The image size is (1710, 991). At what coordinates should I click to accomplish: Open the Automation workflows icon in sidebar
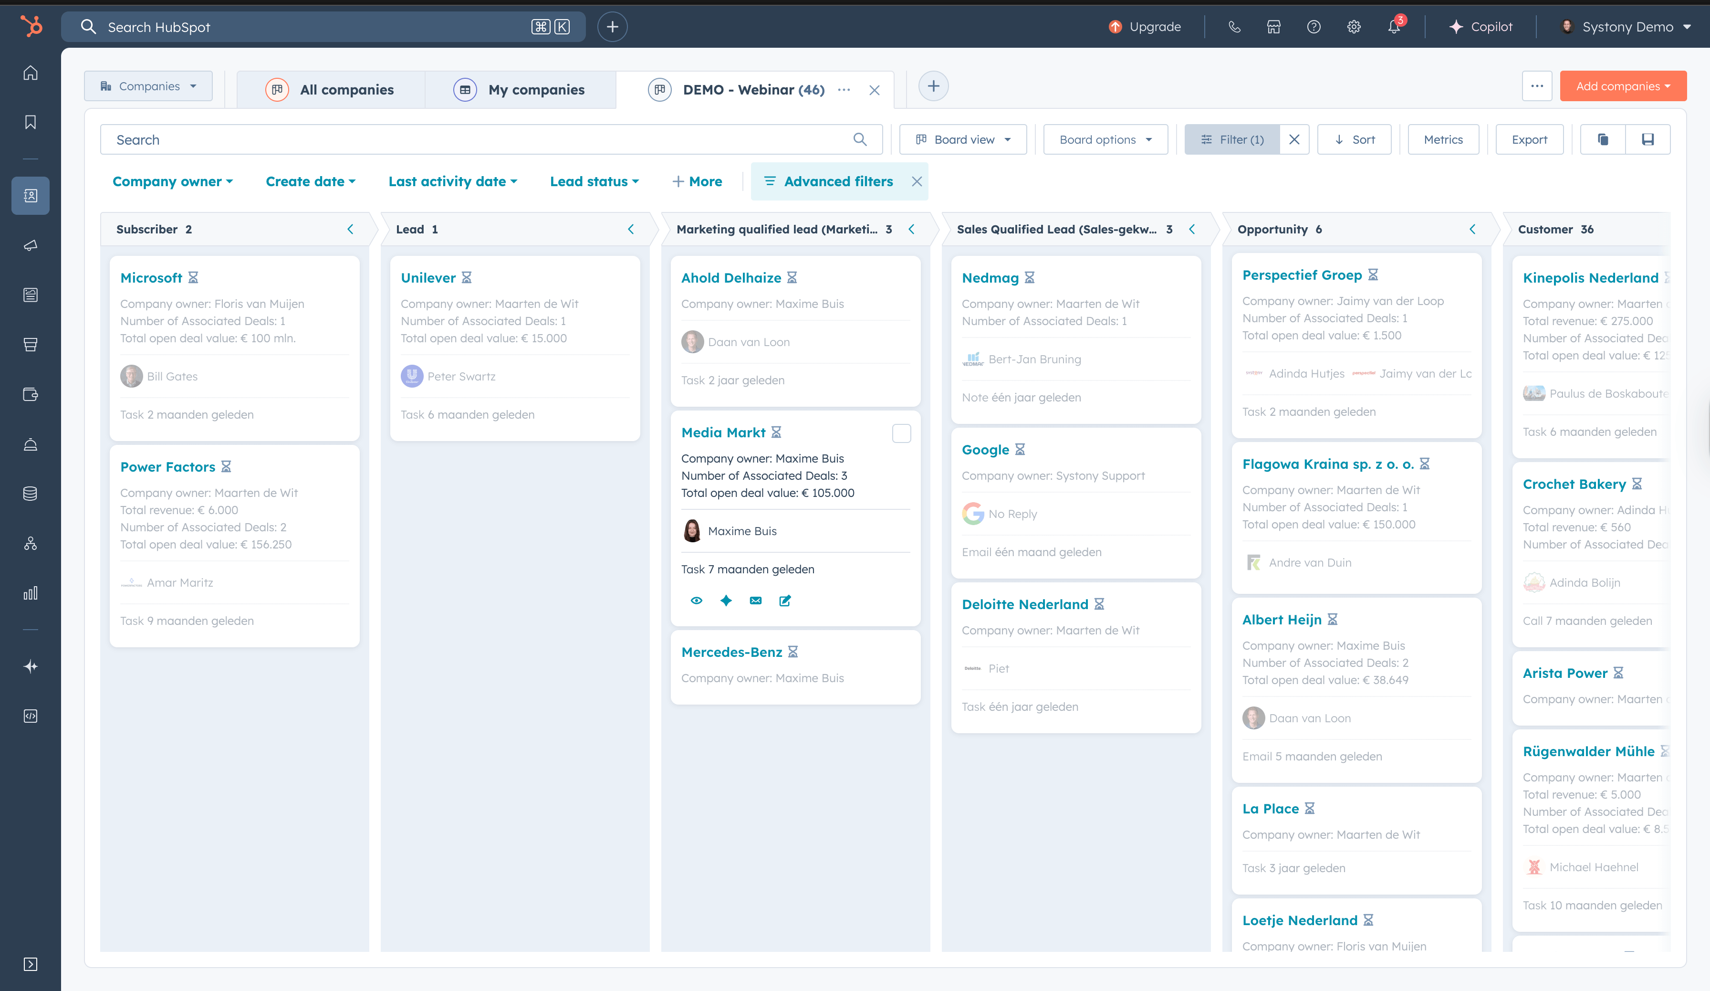(x=31, y=543)
